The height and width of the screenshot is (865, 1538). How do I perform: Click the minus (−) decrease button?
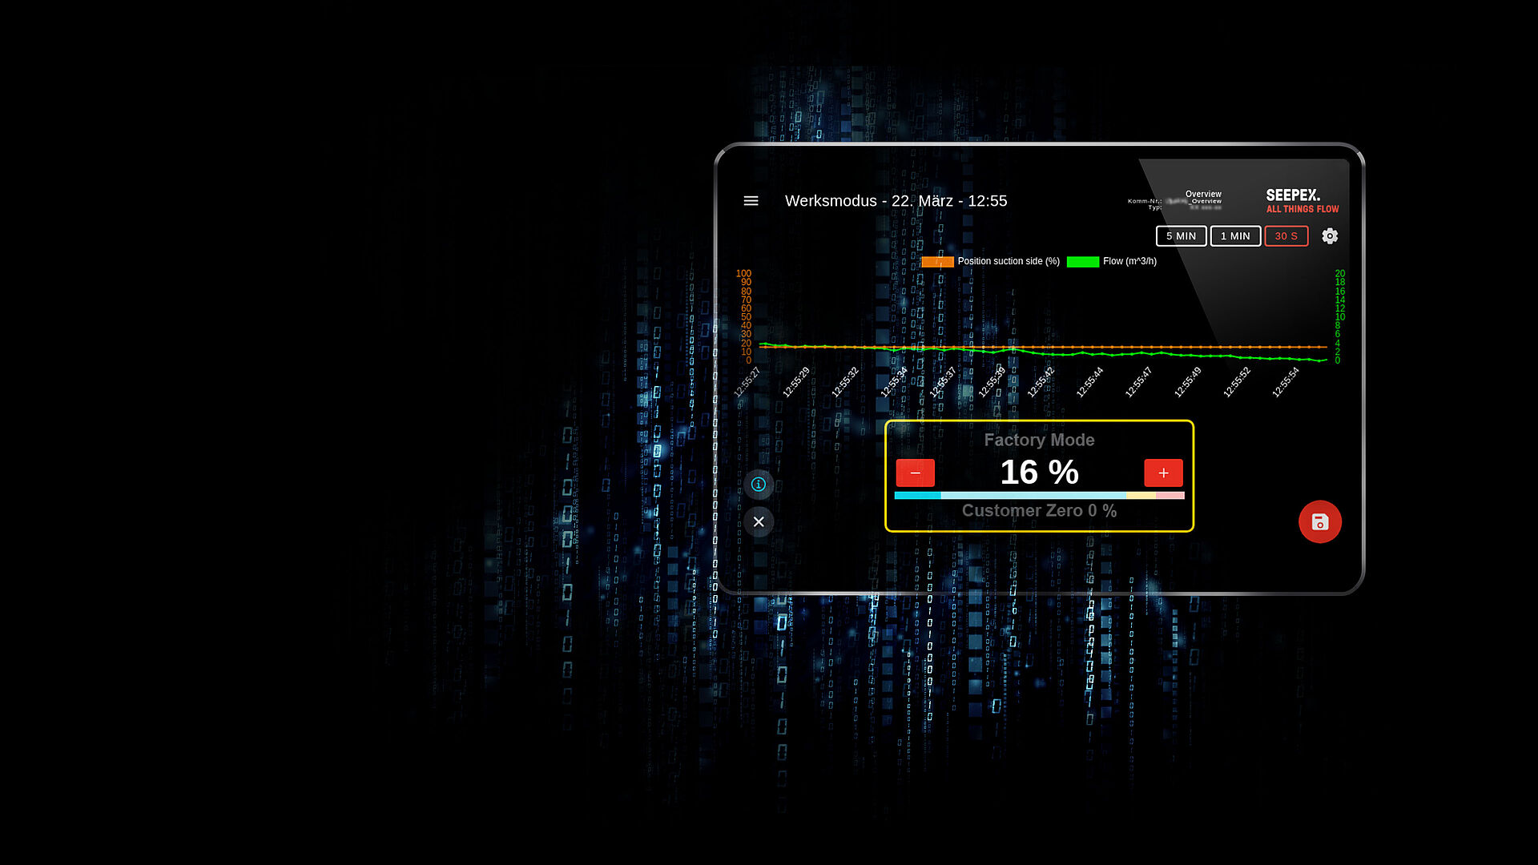915,472
